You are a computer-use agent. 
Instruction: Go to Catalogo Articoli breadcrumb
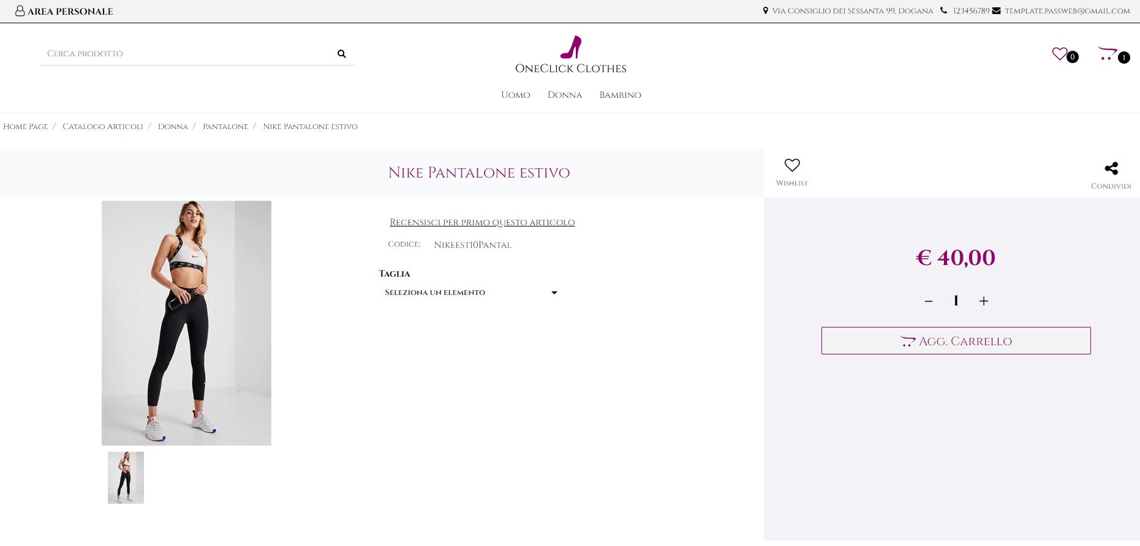[102, 127]
